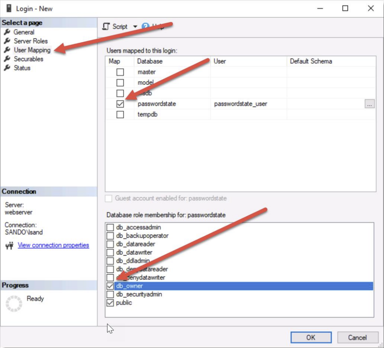The image size is (384, 348).
Task: Click the connection properties plug icon
Action: 9,246
